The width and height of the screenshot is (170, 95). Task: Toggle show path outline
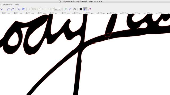[90, 9]
